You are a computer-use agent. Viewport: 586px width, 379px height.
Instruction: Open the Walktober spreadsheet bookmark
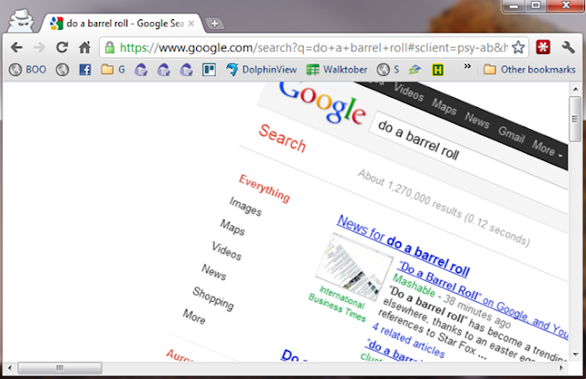(337, 70)
